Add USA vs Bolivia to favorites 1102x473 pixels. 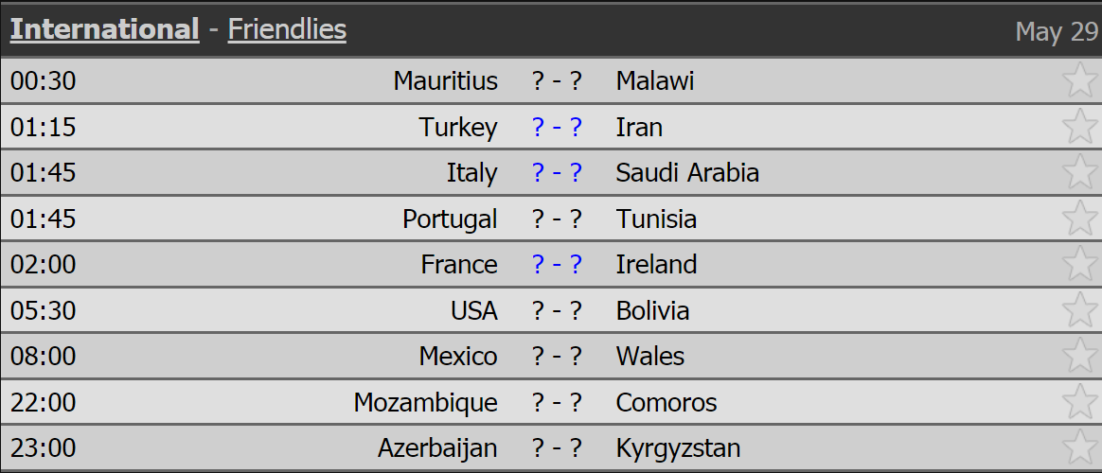pos(1079,310)
